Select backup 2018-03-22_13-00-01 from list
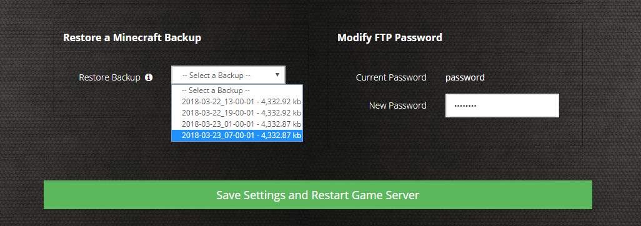This screenshot has width=641, height=226. (237, 101)
